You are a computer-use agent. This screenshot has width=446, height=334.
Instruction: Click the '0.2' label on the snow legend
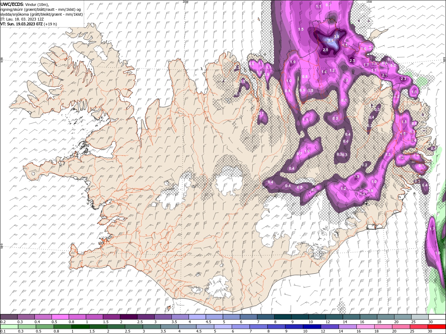pyautogui.click(x=3, y=322)
